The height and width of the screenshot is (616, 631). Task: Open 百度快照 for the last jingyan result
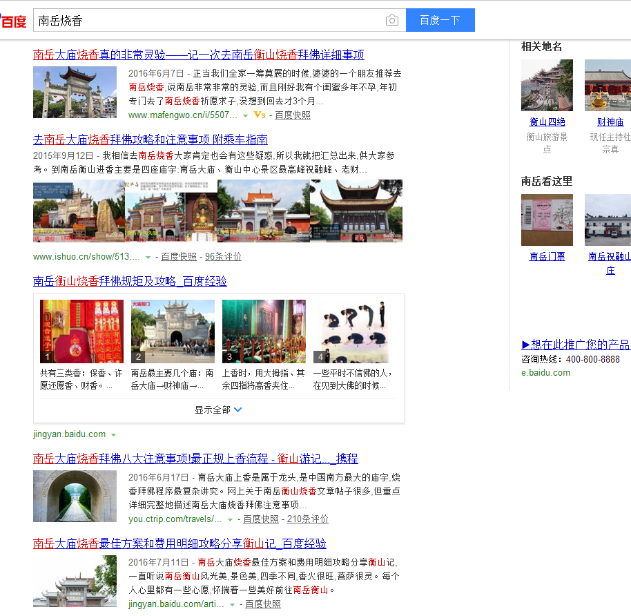tap(263, 604)
